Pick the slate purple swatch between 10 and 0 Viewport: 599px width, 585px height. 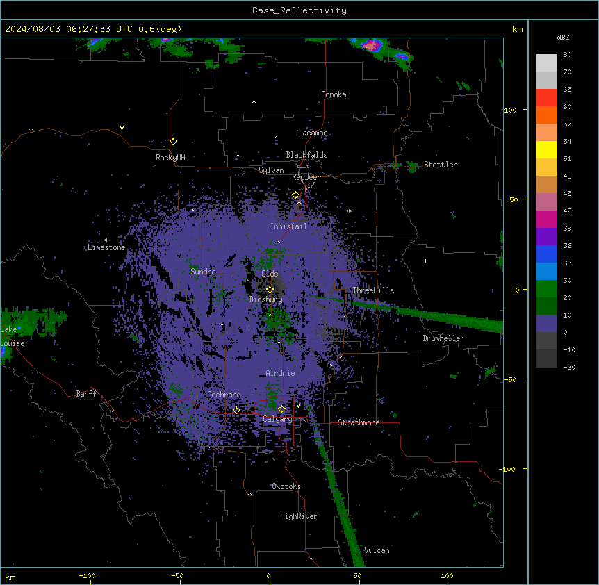[x=546, y=324]
